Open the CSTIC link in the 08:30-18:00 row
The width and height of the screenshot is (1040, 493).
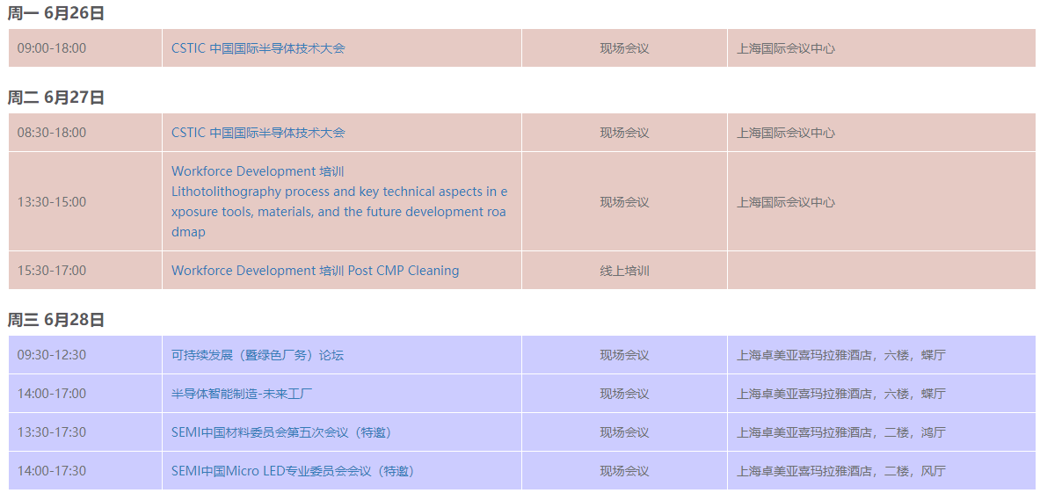[x=258, y=133]
